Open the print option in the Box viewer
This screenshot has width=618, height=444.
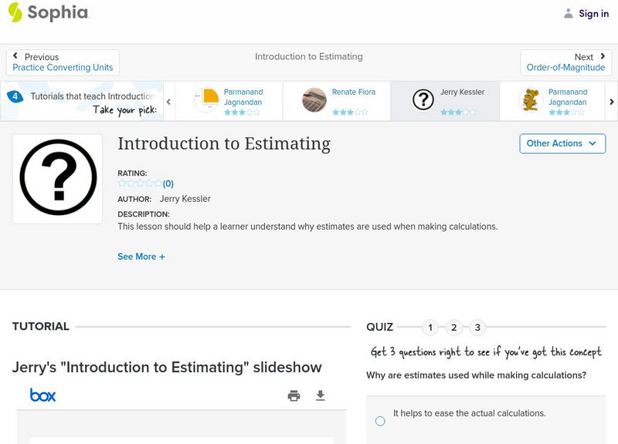[294, 395]
